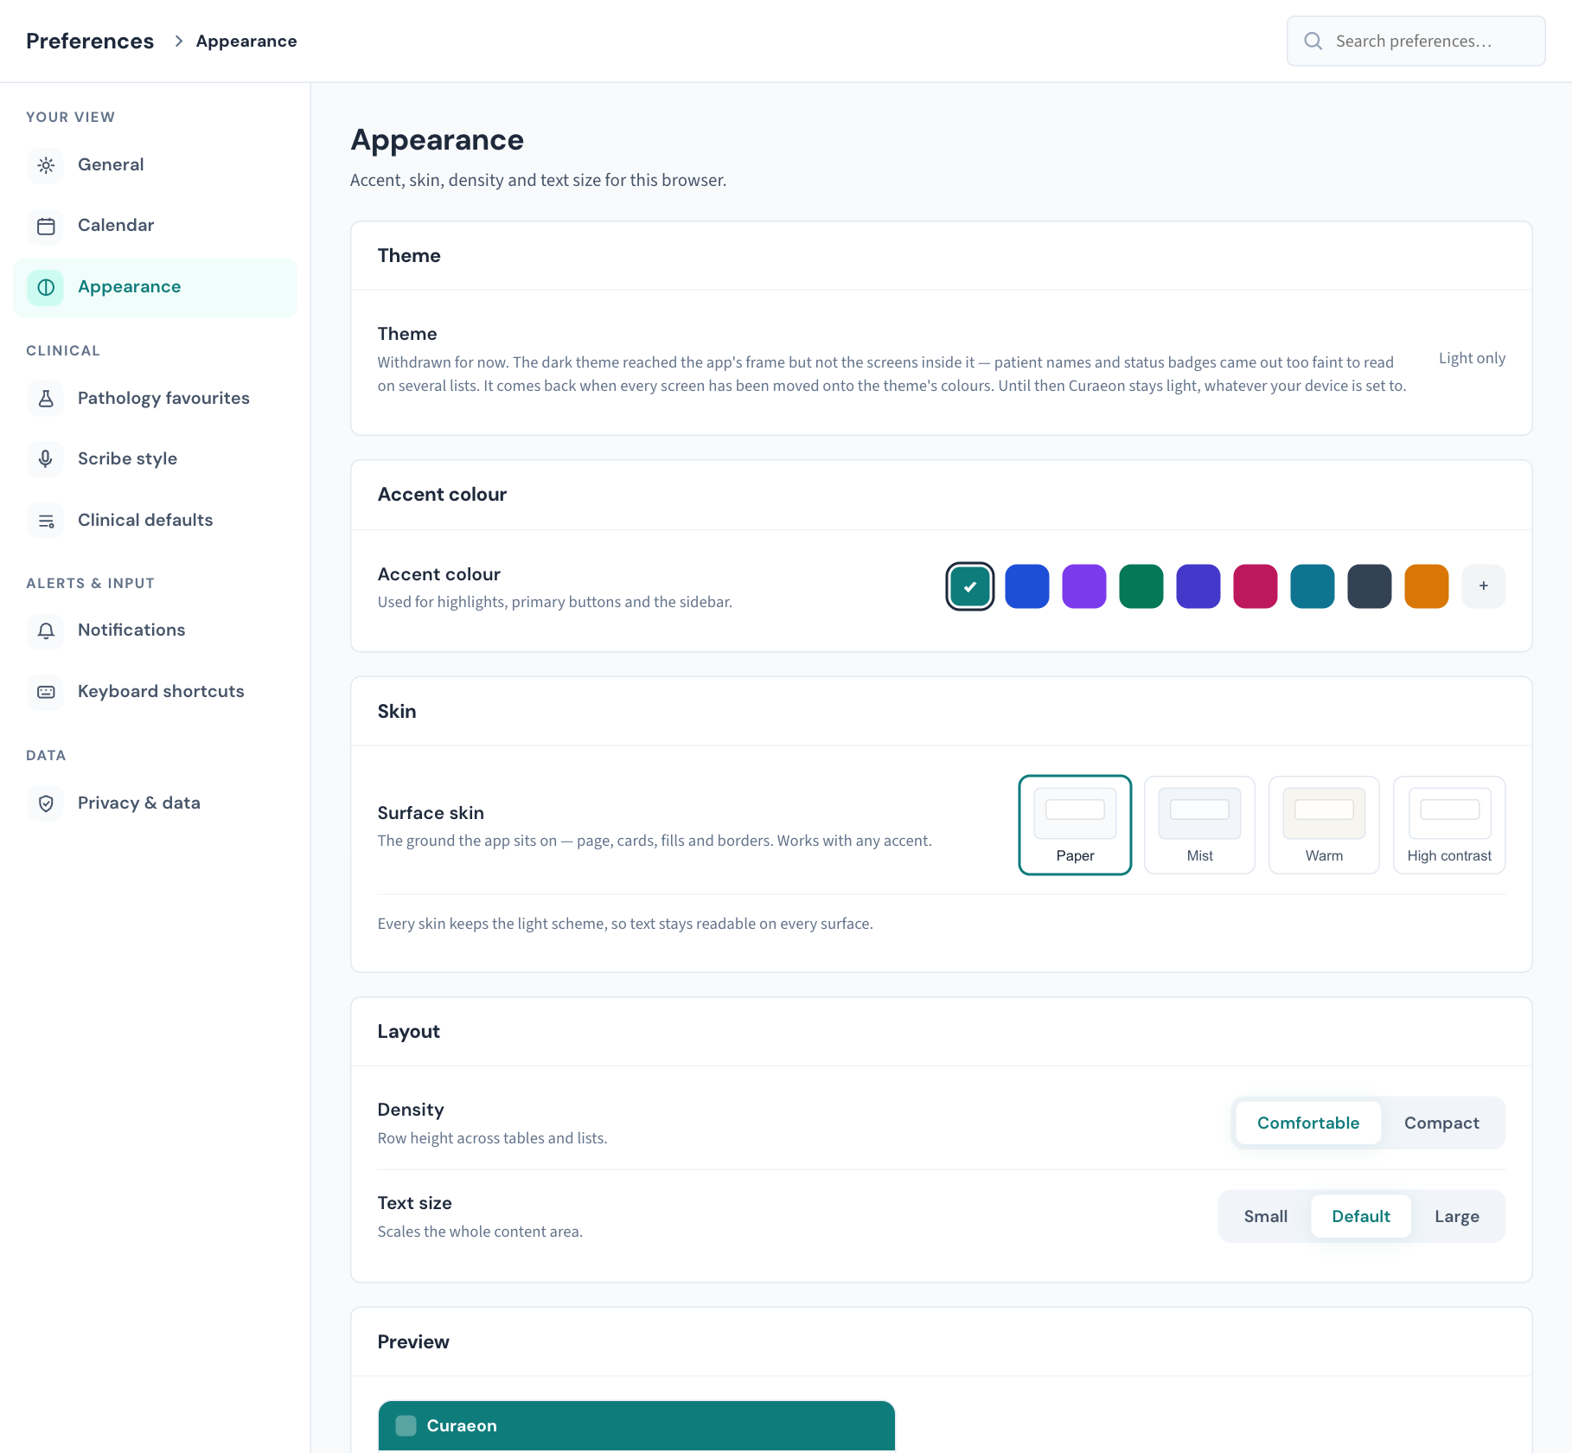The width and height of the screenshot is (1572, 1453).
Task: Choose Large text size
Action: (1456, 1216)
